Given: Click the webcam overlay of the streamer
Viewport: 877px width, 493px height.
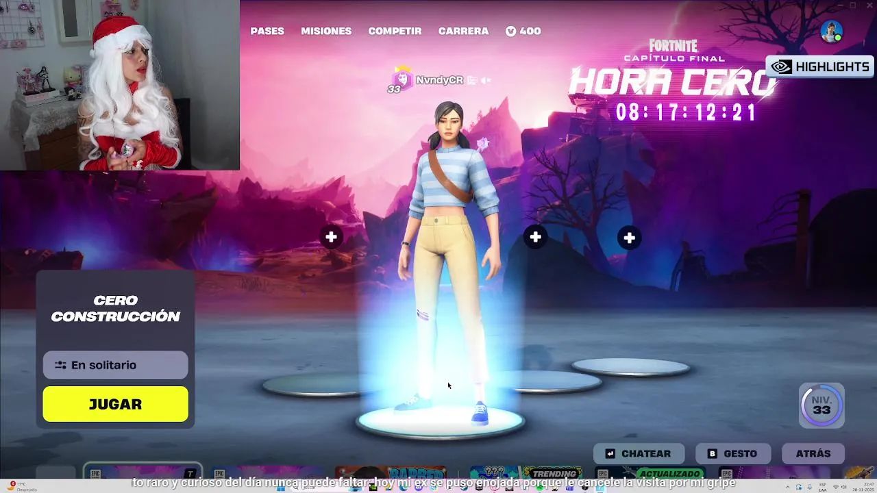Looking at the screenshot, I should click(120, 85).
